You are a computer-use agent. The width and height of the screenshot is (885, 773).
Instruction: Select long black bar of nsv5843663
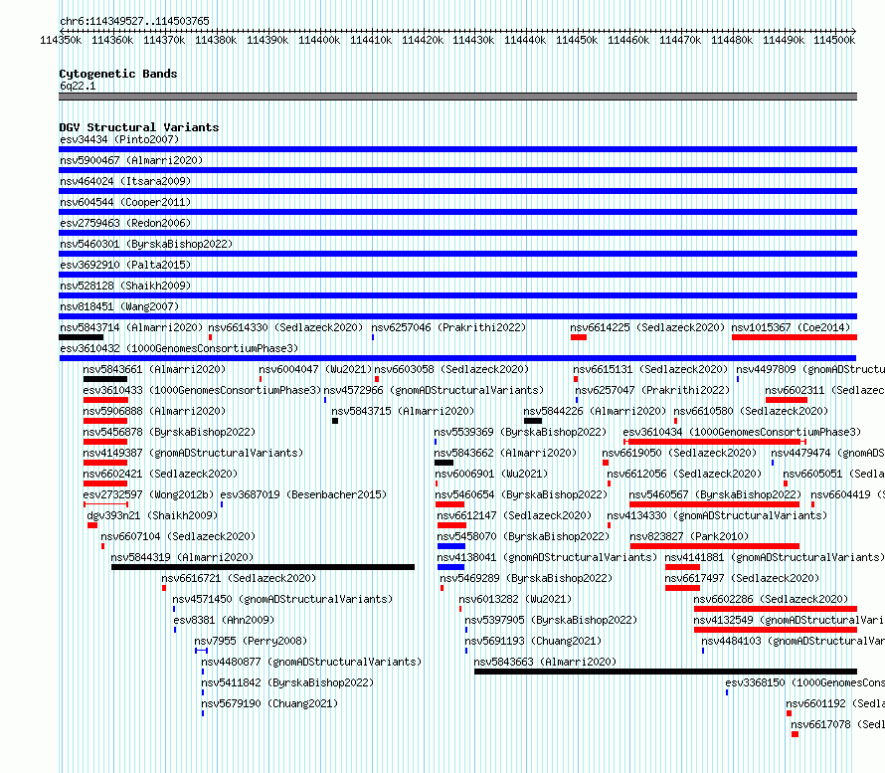pyautogui.click(x=665, y=672)
